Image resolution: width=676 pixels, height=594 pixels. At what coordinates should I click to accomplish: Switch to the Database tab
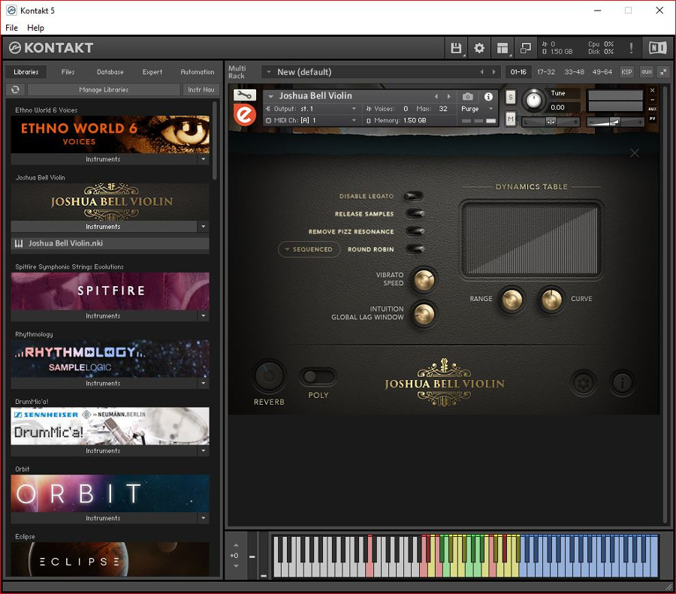[110, 72]
